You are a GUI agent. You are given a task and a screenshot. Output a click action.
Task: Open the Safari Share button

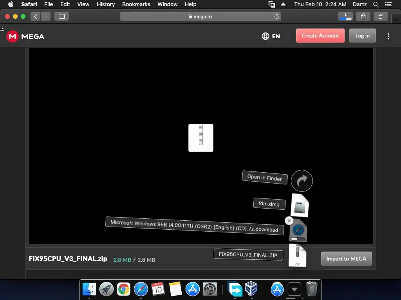[x=363, y=16]
